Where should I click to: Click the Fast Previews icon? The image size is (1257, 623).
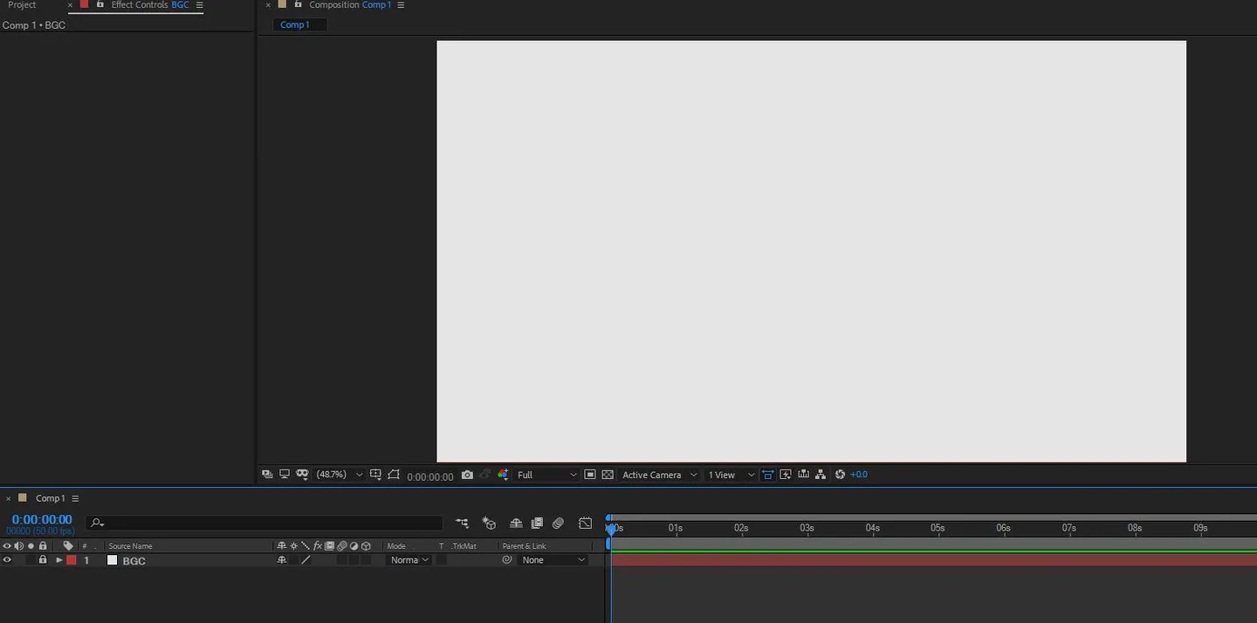(x=786, y=475)
